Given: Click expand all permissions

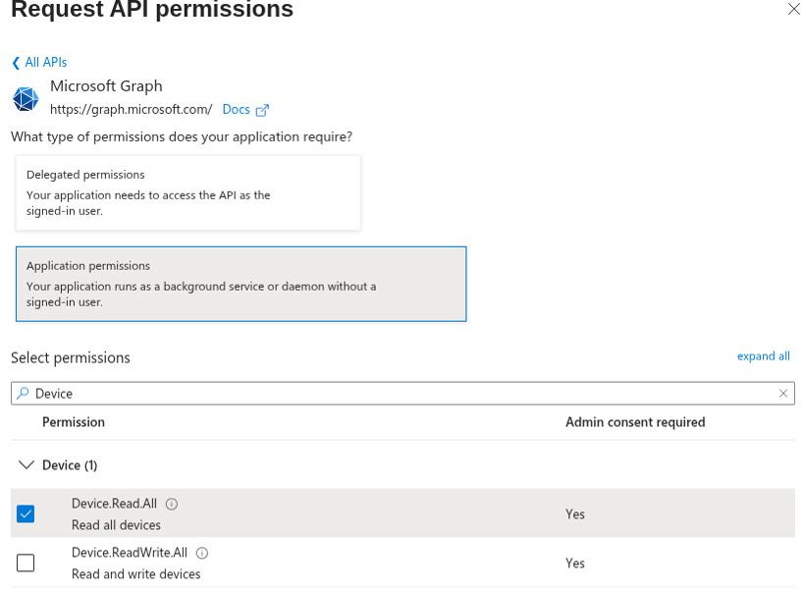Looking at the screenshot, I should (763, 356).
